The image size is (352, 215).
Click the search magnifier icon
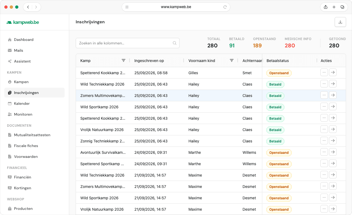pyautogui.click(x=175, y=43)
